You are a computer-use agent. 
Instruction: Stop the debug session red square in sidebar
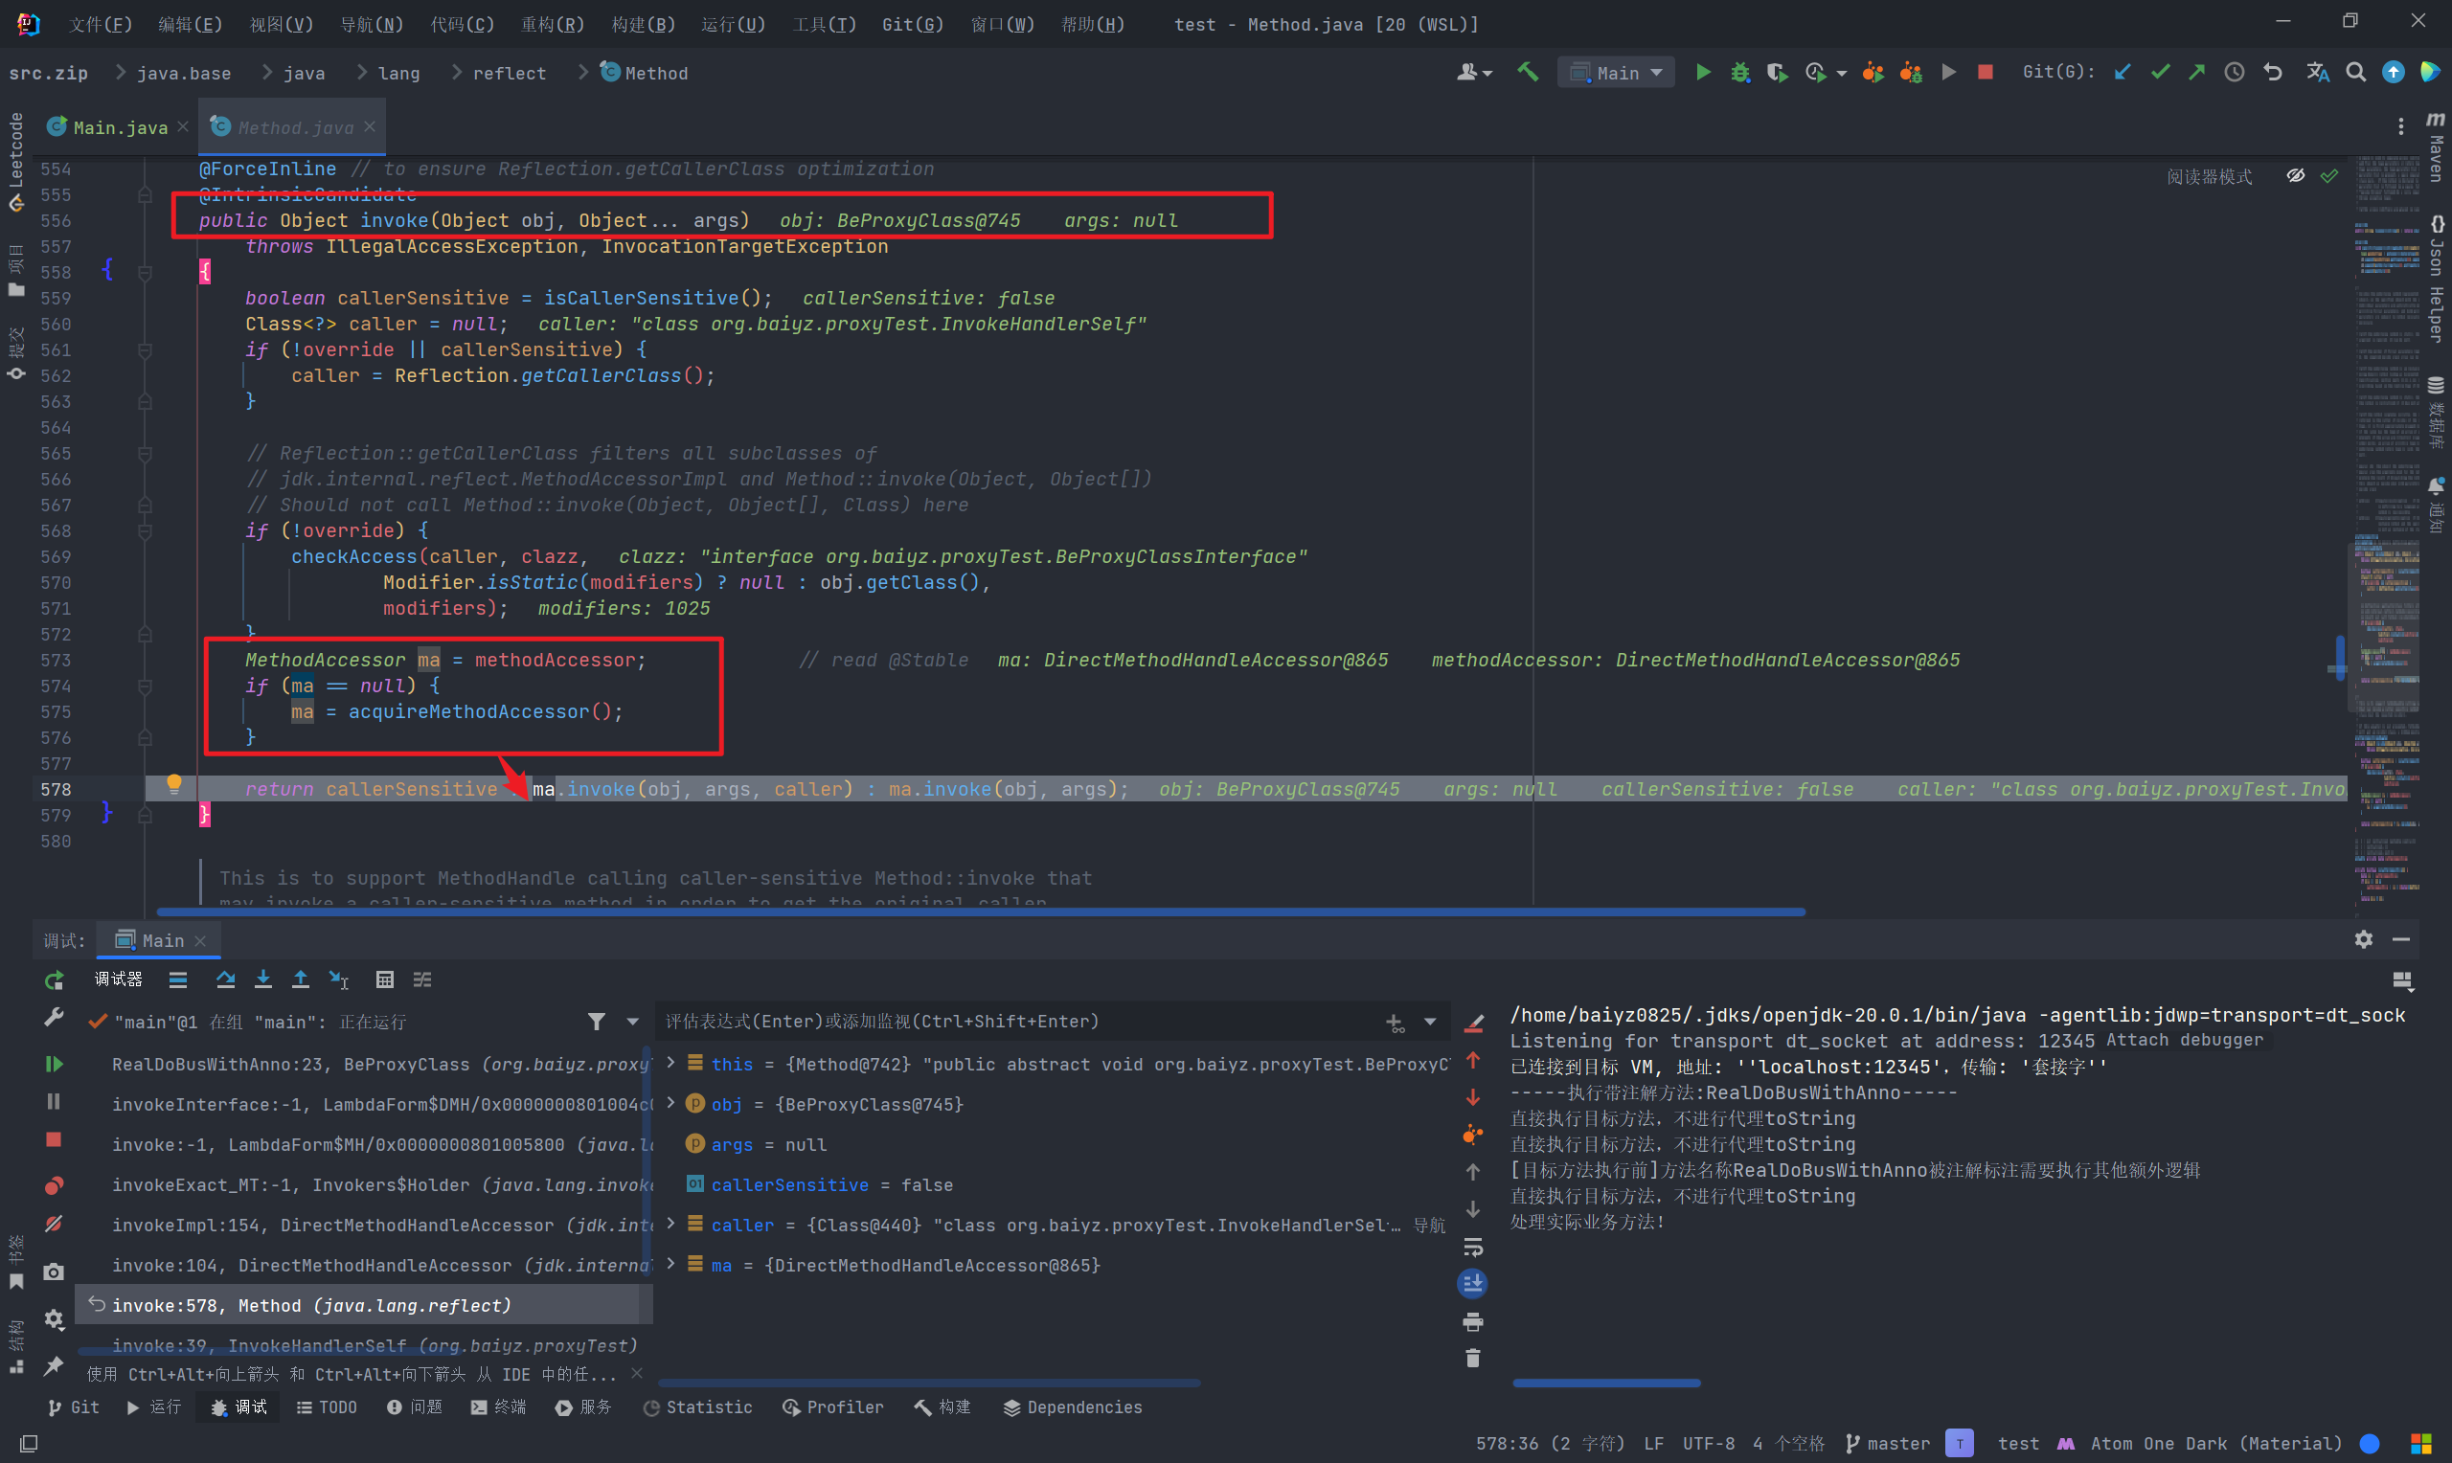click(55, 1139)
